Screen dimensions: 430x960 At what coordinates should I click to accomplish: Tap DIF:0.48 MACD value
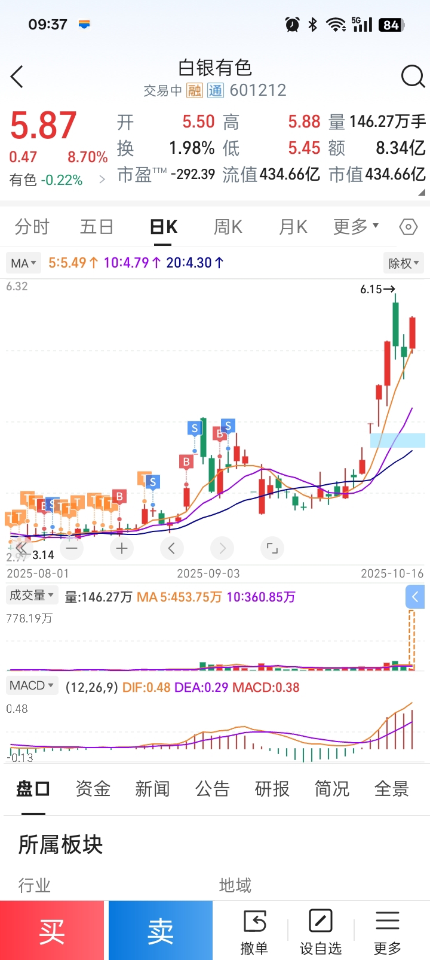click(146, 687)
